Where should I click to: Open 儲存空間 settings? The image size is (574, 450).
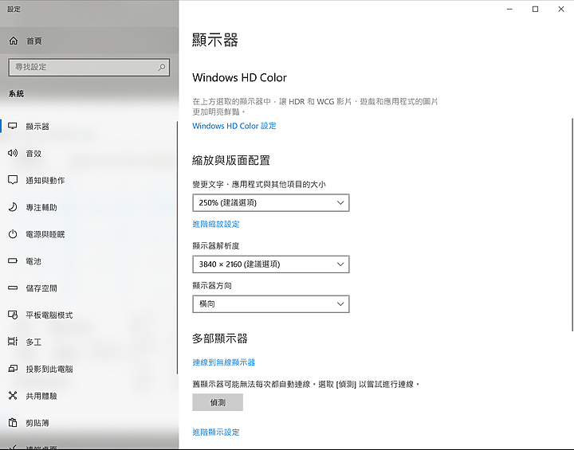pyautogui.click(x=89, y=288)
